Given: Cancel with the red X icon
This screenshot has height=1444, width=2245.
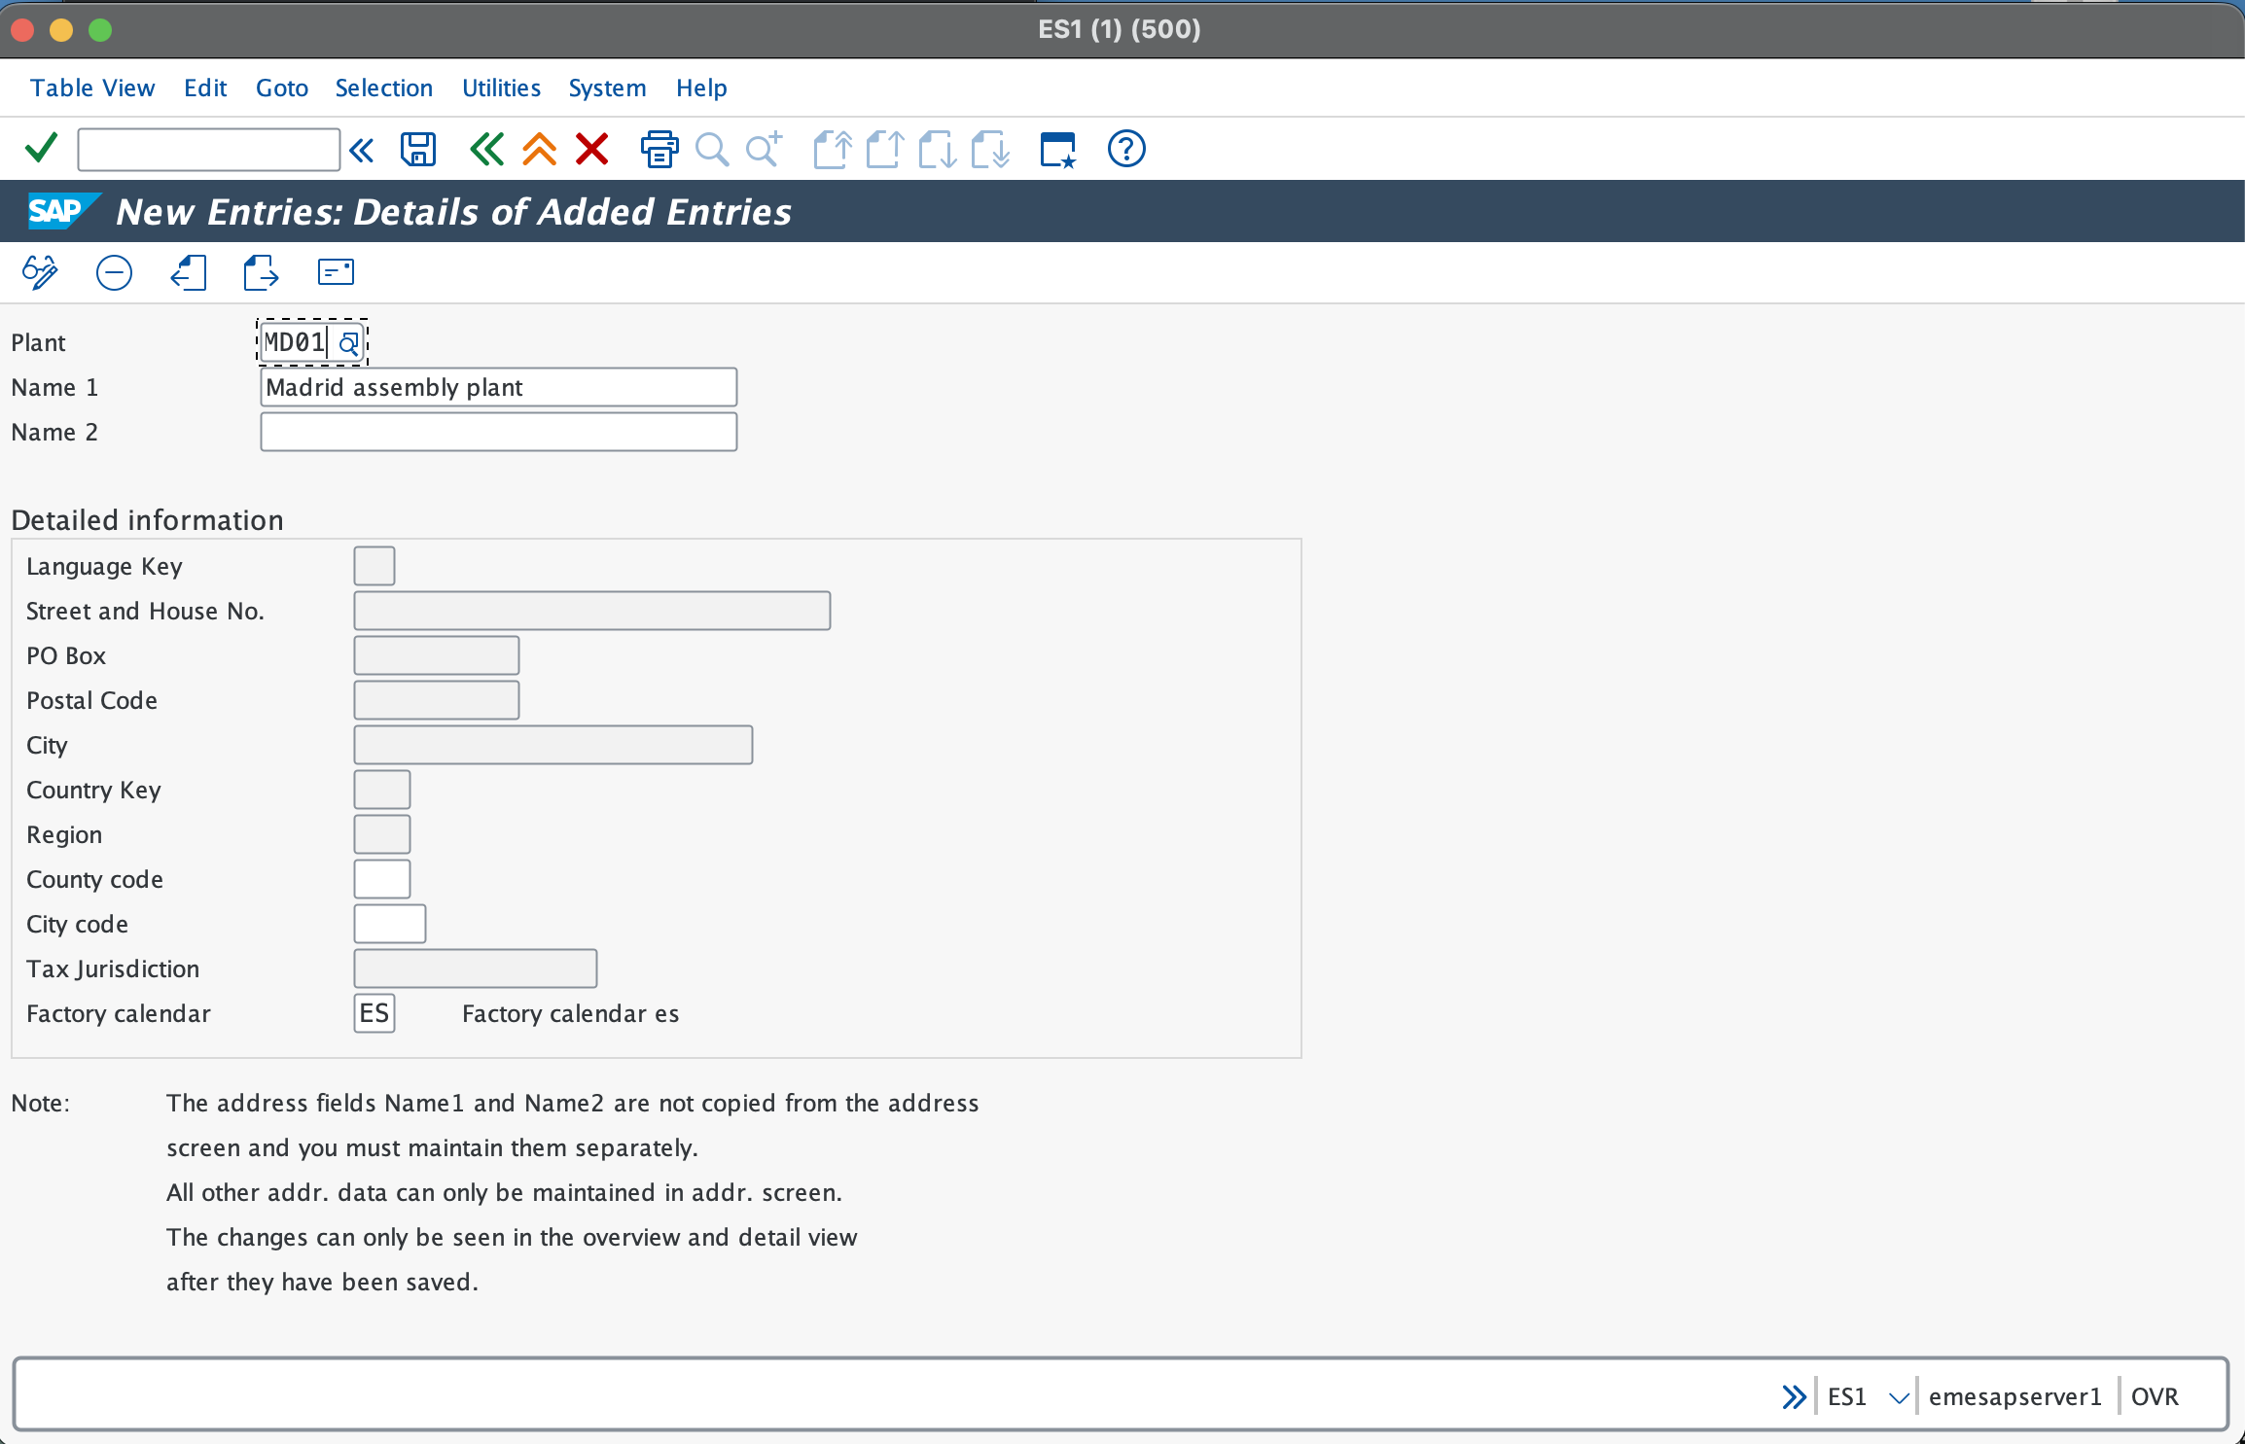Looking at the screenshot, I should (591, 149).
